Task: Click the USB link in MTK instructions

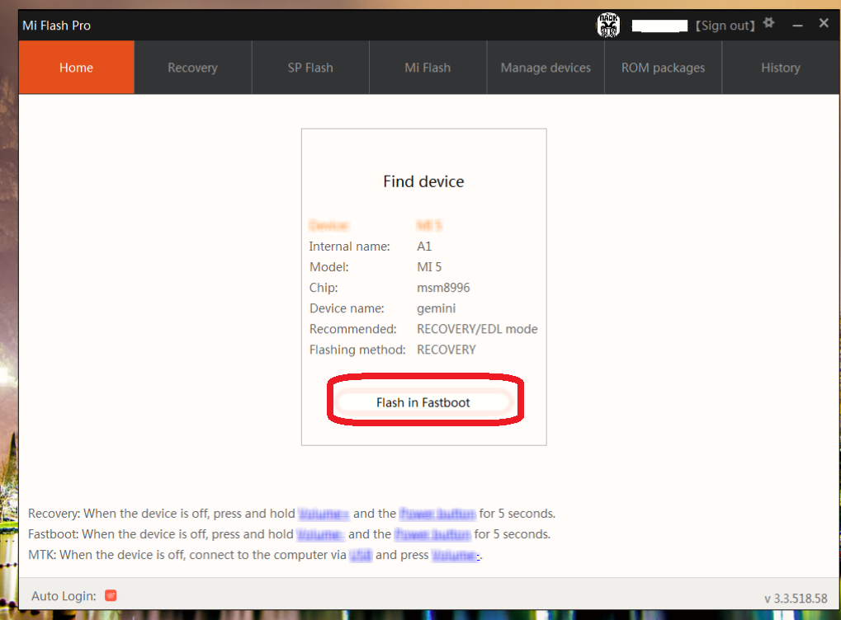Action: [x=361, y=555]
